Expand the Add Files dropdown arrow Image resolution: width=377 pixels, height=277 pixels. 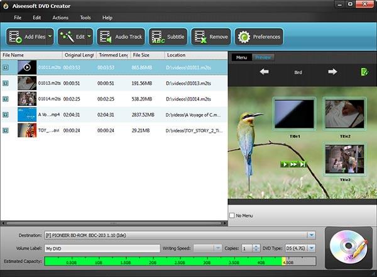(x=50, y=37)
